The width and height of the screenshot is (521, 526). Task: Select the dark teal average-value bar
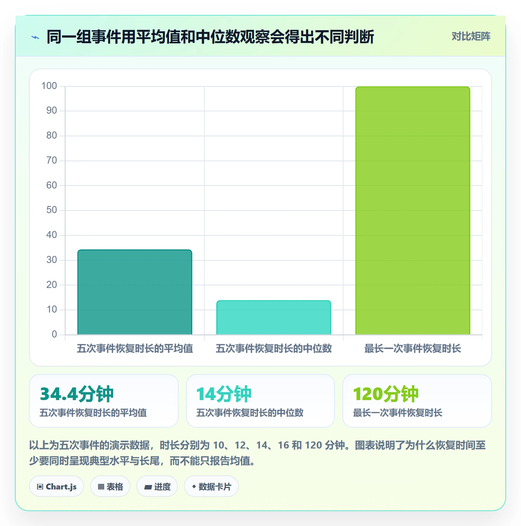click(135, 292)
